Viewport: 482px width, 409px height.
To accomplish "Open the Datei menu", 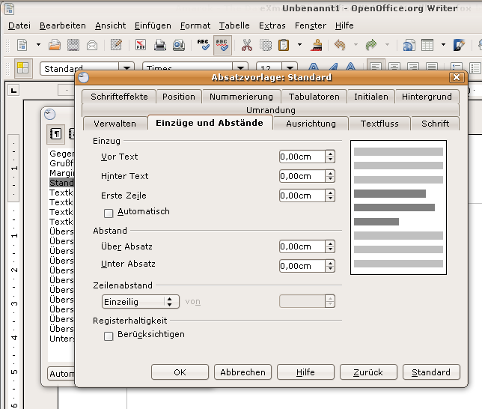I will click(x=19, y=25).
